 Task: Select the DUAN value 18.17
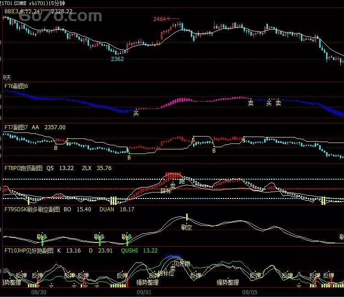pos(127,209)
